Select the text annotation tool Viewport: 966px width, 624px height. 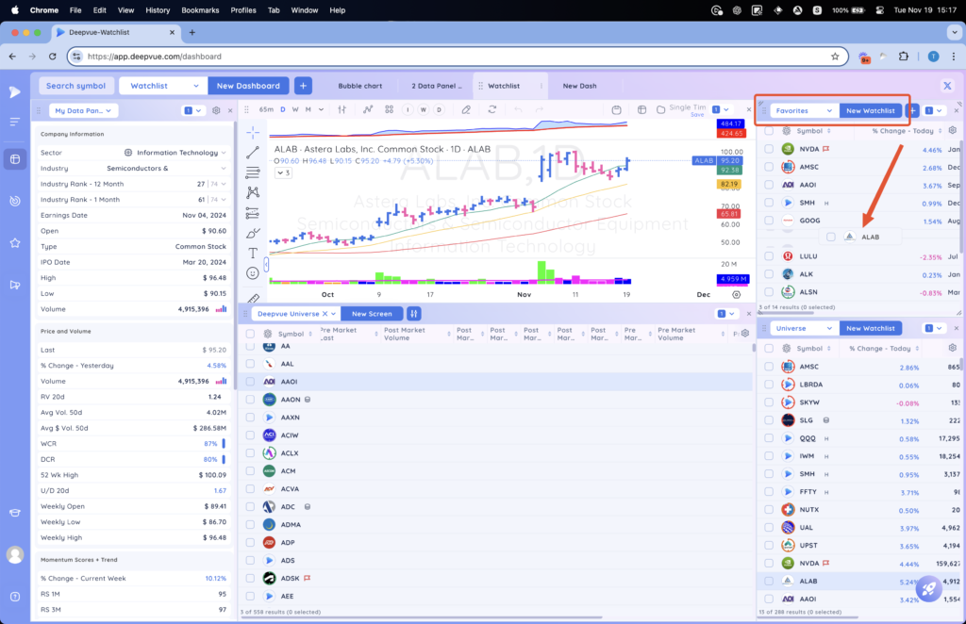253,253
